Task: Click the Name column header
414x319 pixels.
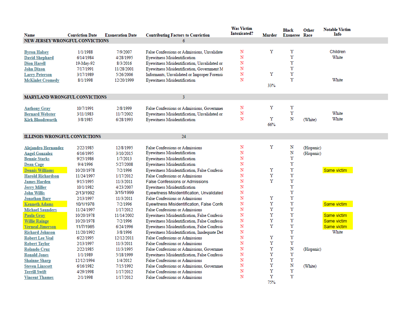Action: (x=29, y=35)
